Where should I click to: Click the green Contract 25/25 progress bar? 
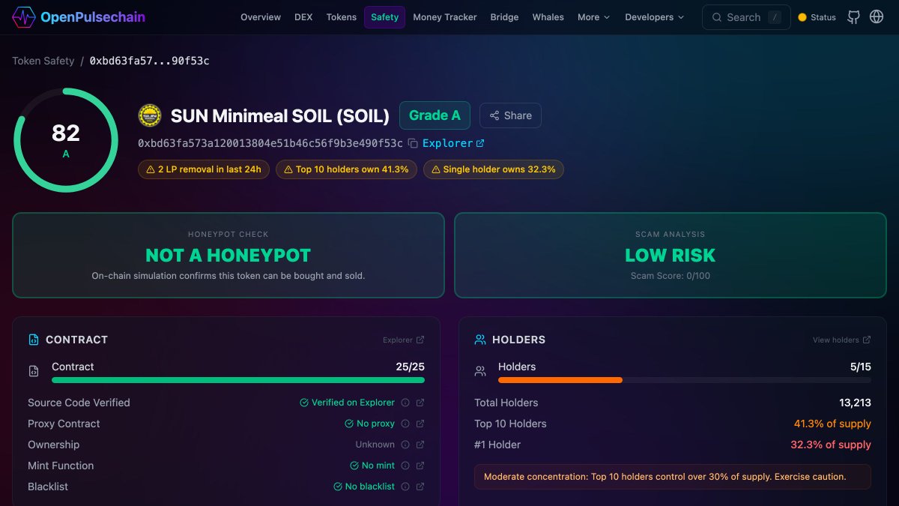pyautogui.click(x=238, y=380)
